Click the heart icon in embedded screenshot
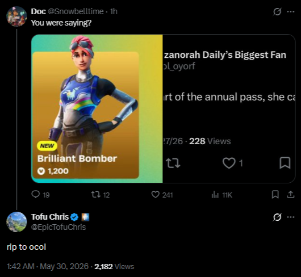Image resolution: width=301 pixels, height=277 pixels. [229, 163]
